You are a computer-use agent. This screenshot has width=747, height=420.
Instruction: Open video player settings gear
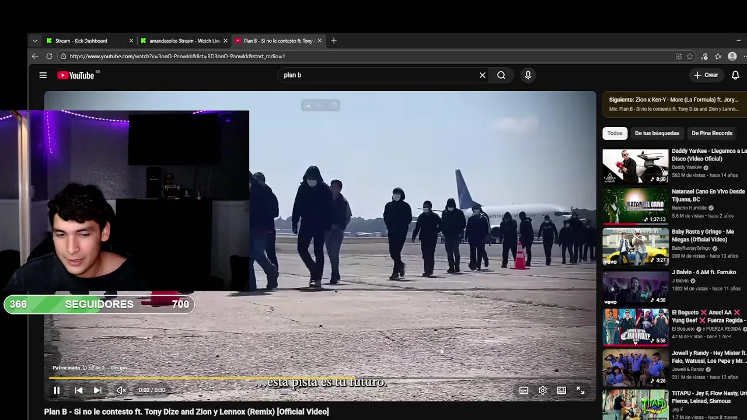(x=543, y=390)
